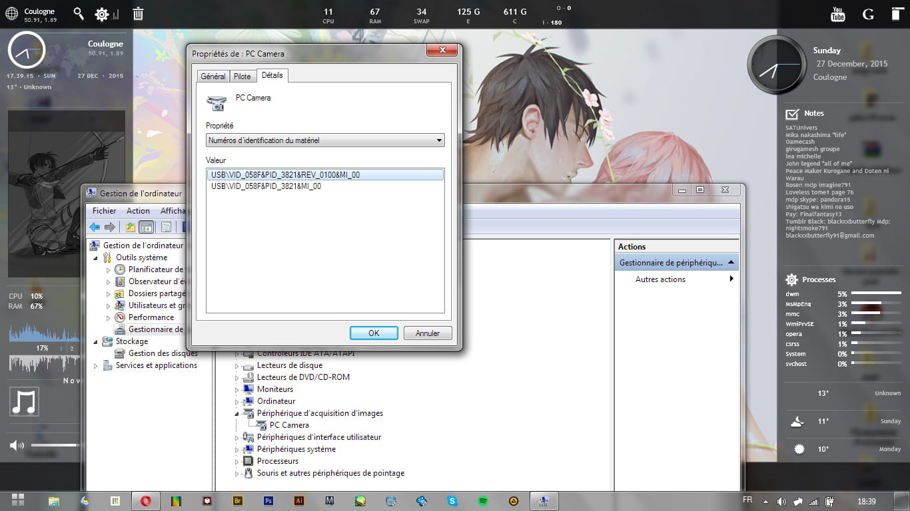Select the Détails tab
The image size is (910, 511).
272,75
